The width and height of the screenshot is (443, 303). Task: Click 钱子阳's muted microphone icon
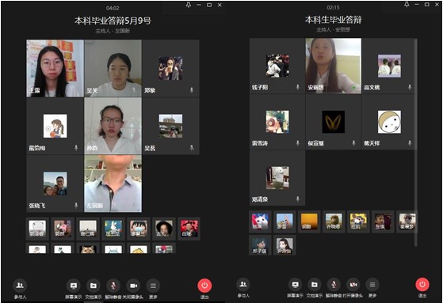pos(297,87)
